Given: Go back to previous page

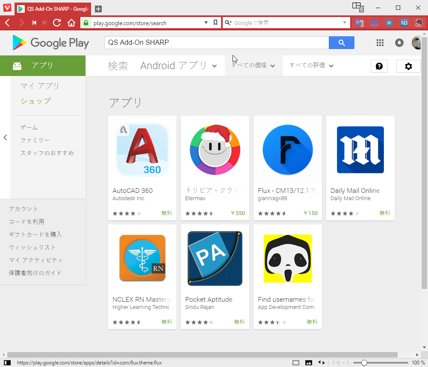Looking at the screenshot, I should tap(7, 23).
